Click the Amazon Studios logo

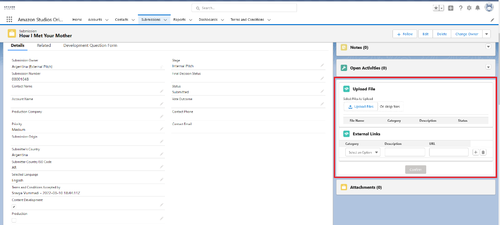click(x=9, y=8)
